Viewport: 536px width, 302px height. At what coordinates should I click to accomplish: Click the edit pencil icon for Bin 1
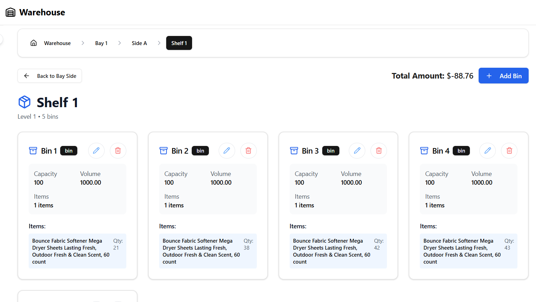click(96, 150)
